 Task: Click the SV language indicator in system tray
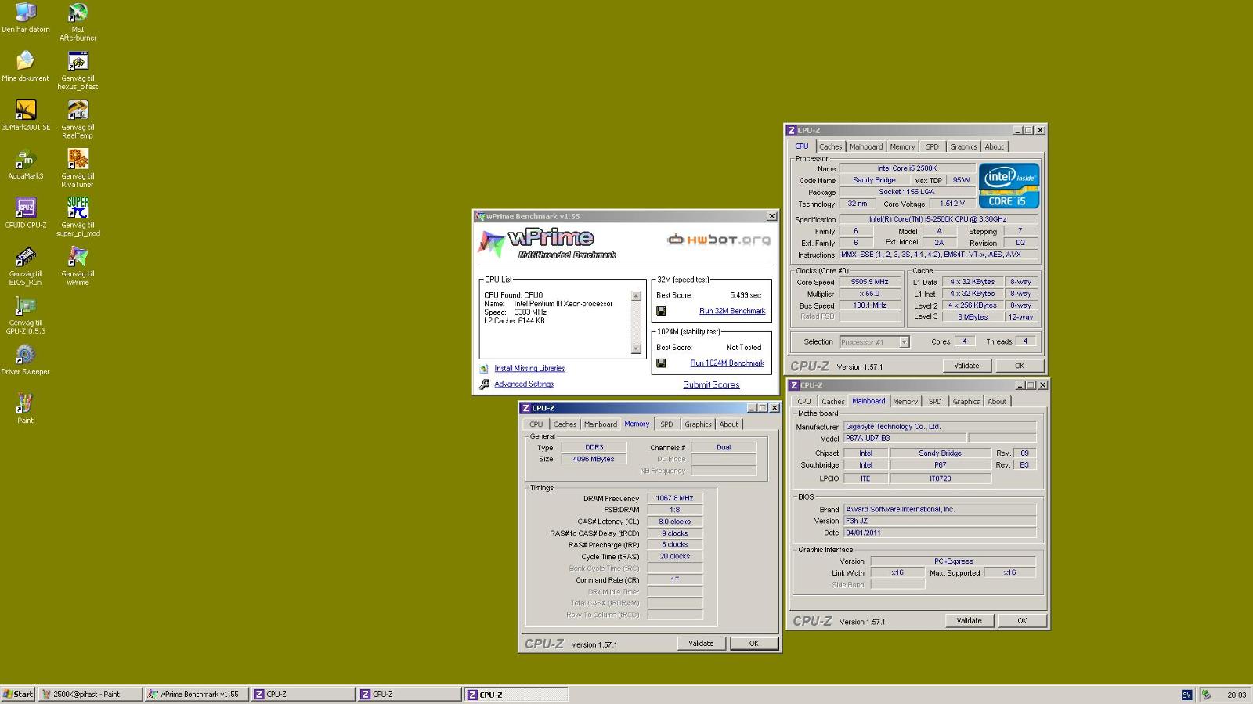point(1186,695)
